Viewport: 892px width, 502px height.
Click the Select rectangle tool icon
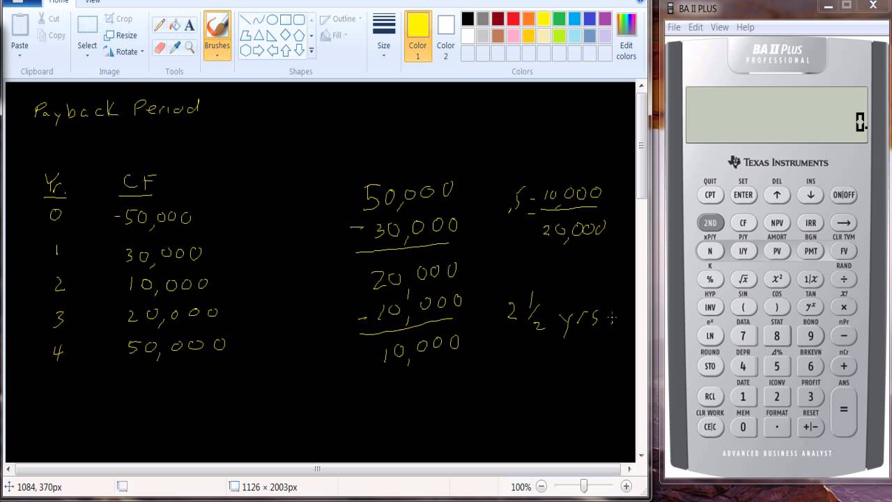pos(87,25)
